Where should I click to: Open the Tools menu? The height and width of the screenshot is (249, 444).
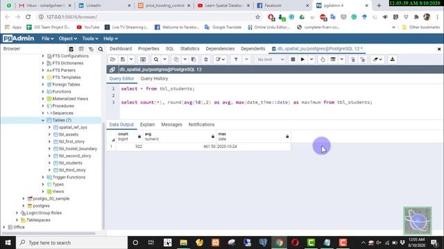(x=90, y=39)
